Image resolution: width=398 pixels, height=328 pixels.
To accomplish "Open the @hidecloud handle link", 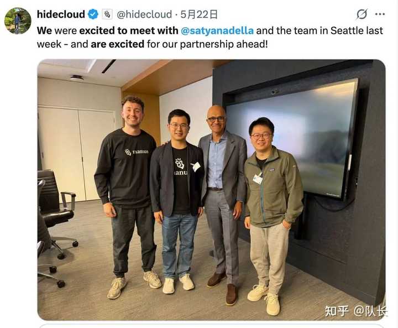I will tap(144, 14).
